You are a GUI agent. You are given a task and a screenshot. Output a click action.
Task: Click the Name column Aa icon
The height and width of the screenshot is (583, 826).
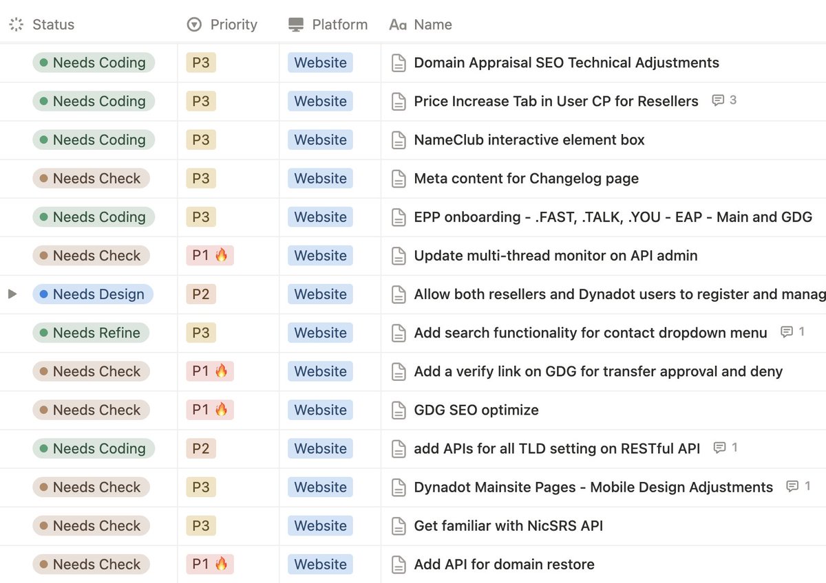click(397, 25)
